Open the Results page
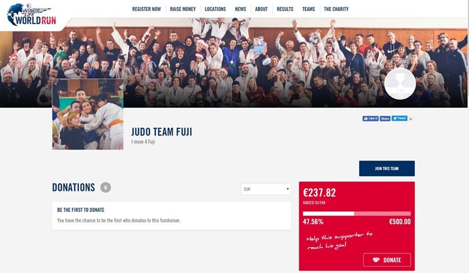 [x=284, y=9]
